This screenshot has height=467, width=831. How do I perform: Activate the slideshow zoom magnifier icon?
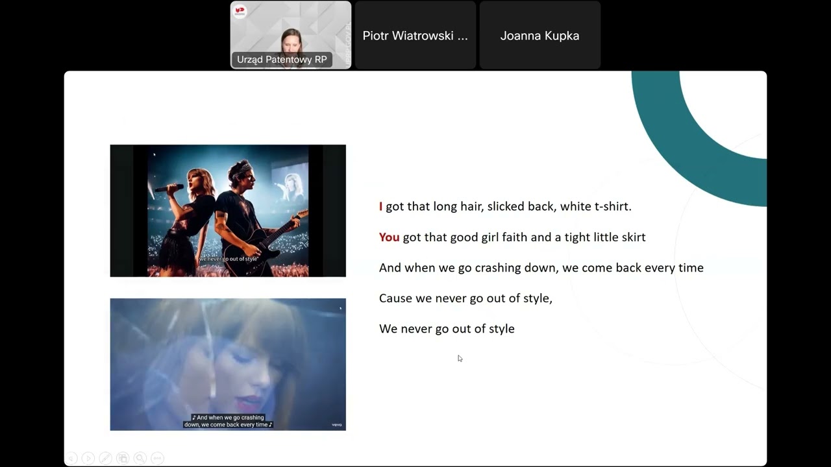(x=140, y=458)
